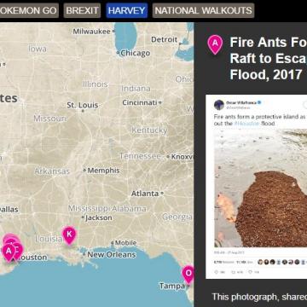Click the Chicago city label on map
The height and width of the screenshot is (307, 307).
[x=135, y=53]
